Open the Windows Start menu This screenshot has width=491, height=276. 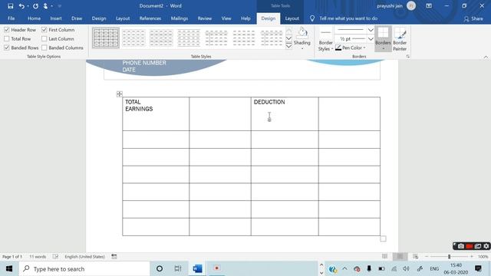pyautogui.click(x=9, y=269)
